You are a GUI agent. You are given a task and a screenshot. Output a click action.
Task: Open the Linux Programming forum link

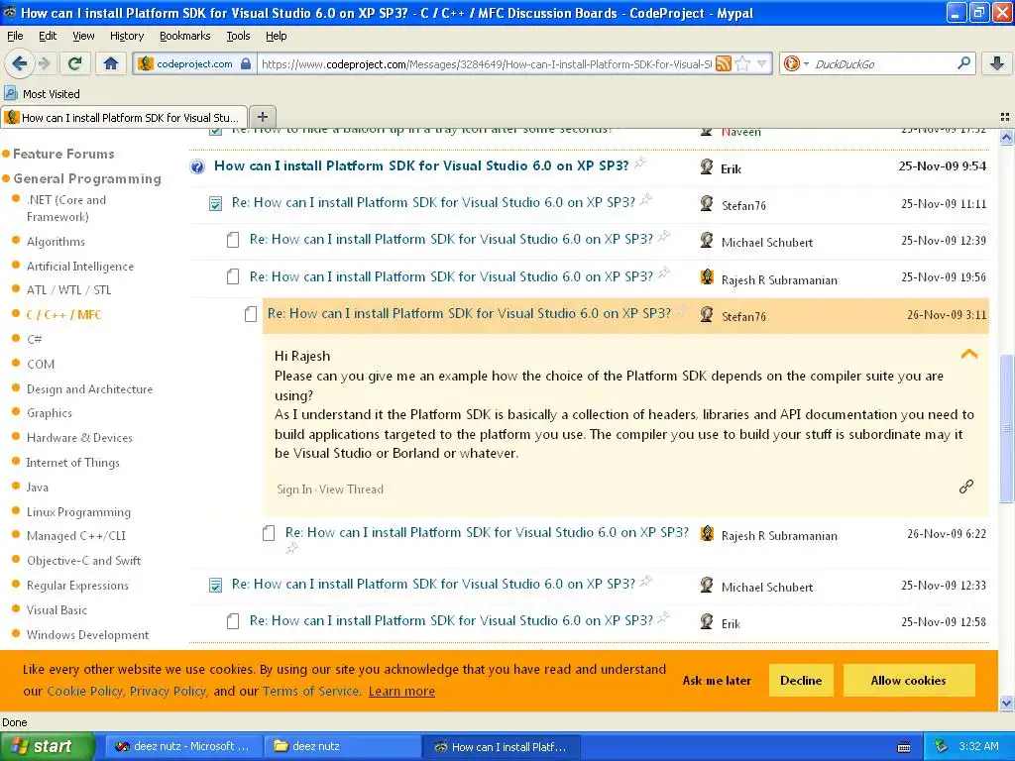pyautogui.click(x=78, y=512)
